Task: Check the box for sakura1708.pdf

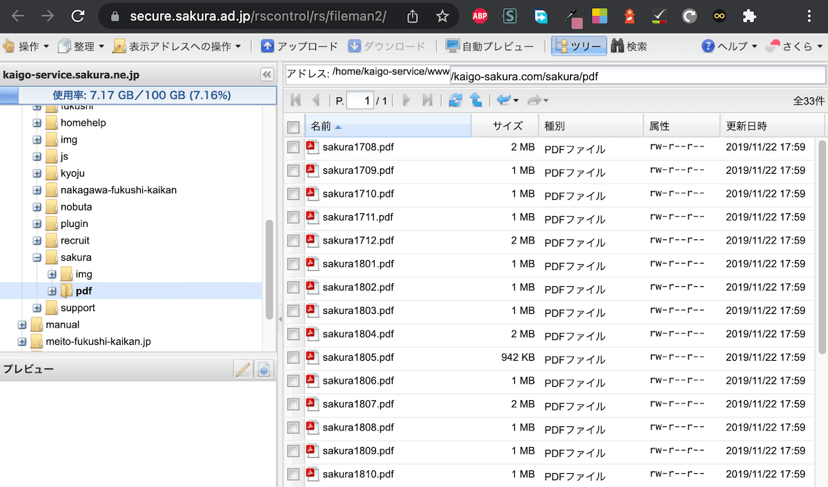Action: tap(293, 147)
